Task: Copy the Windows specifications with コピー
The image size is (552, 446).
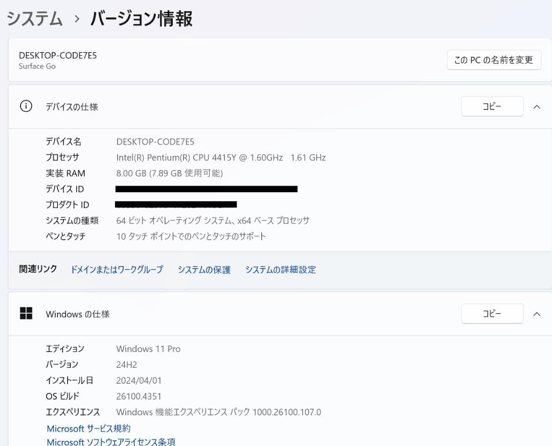Action: pos(492,314)
